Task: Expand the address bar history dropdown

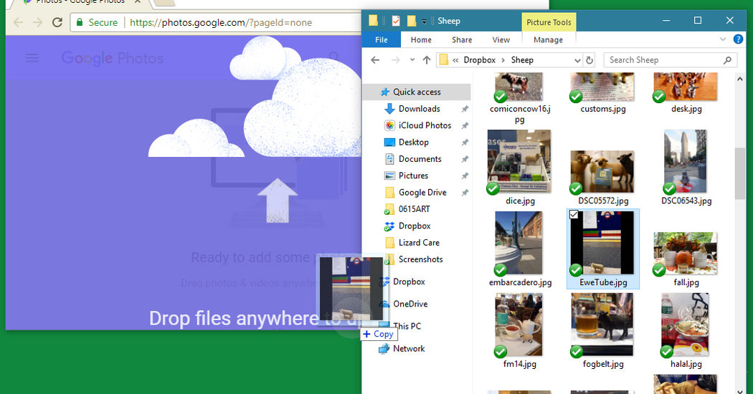Action: tap(577, 60)
